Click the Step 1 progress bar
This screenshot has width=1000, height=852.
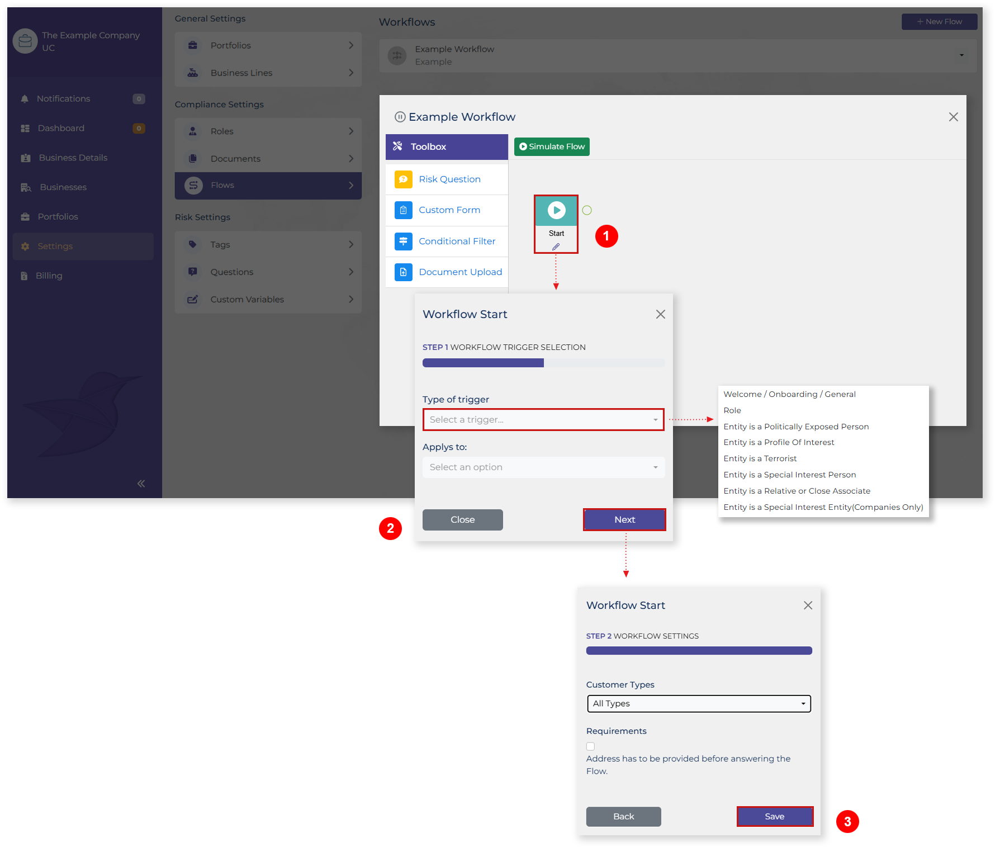coord(543,363)
